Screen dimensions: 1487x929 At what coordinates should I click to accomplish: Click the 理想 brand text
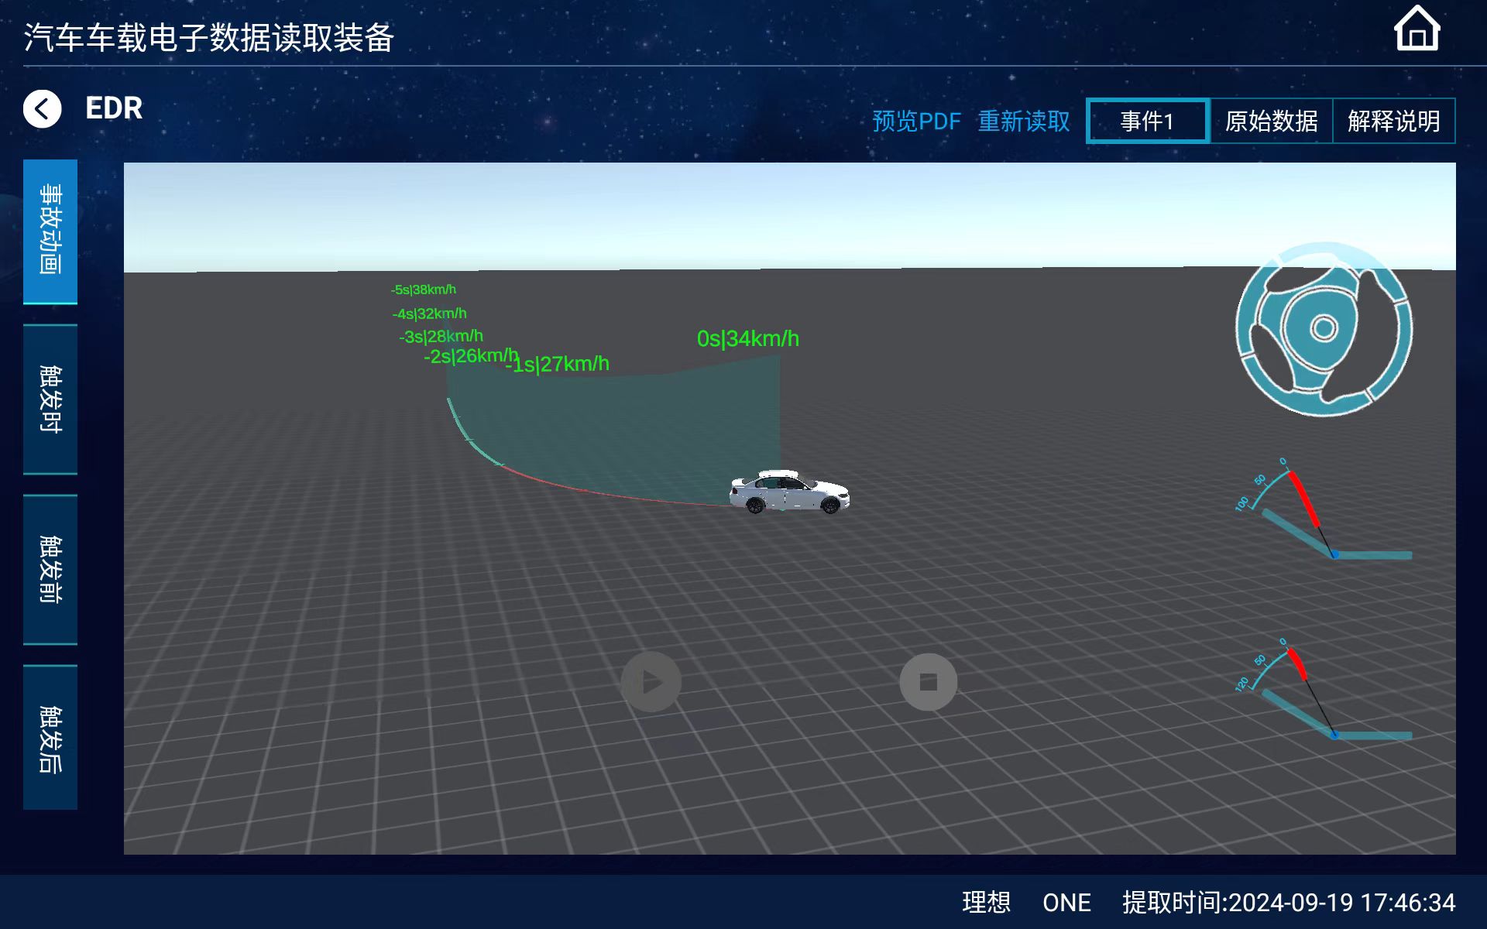click(986, 902)
